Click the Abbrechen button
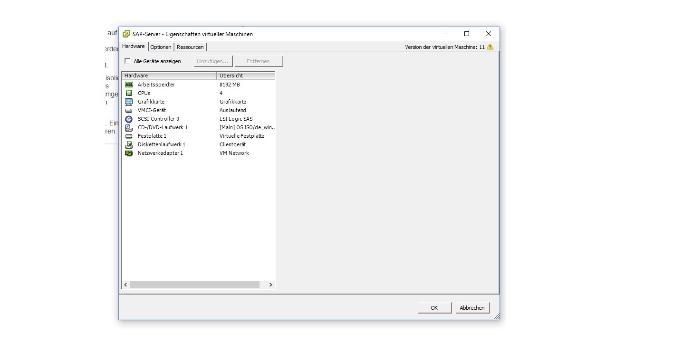The image size is (673, 342). (472, 308)
